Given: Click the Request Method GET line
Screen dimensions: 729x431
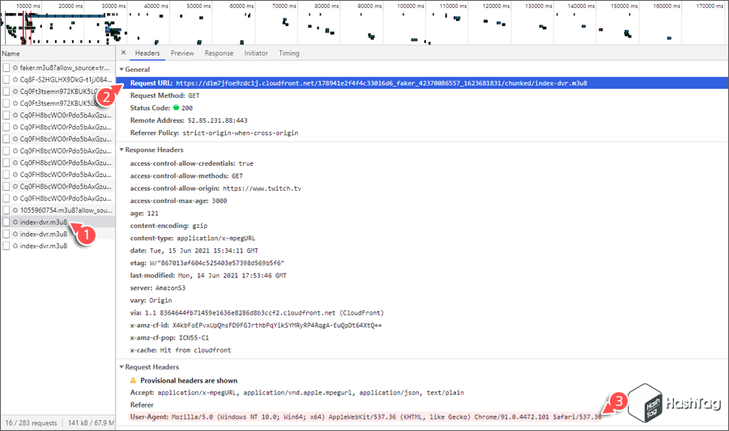Looking at the screenshot, I should (164, 95).
